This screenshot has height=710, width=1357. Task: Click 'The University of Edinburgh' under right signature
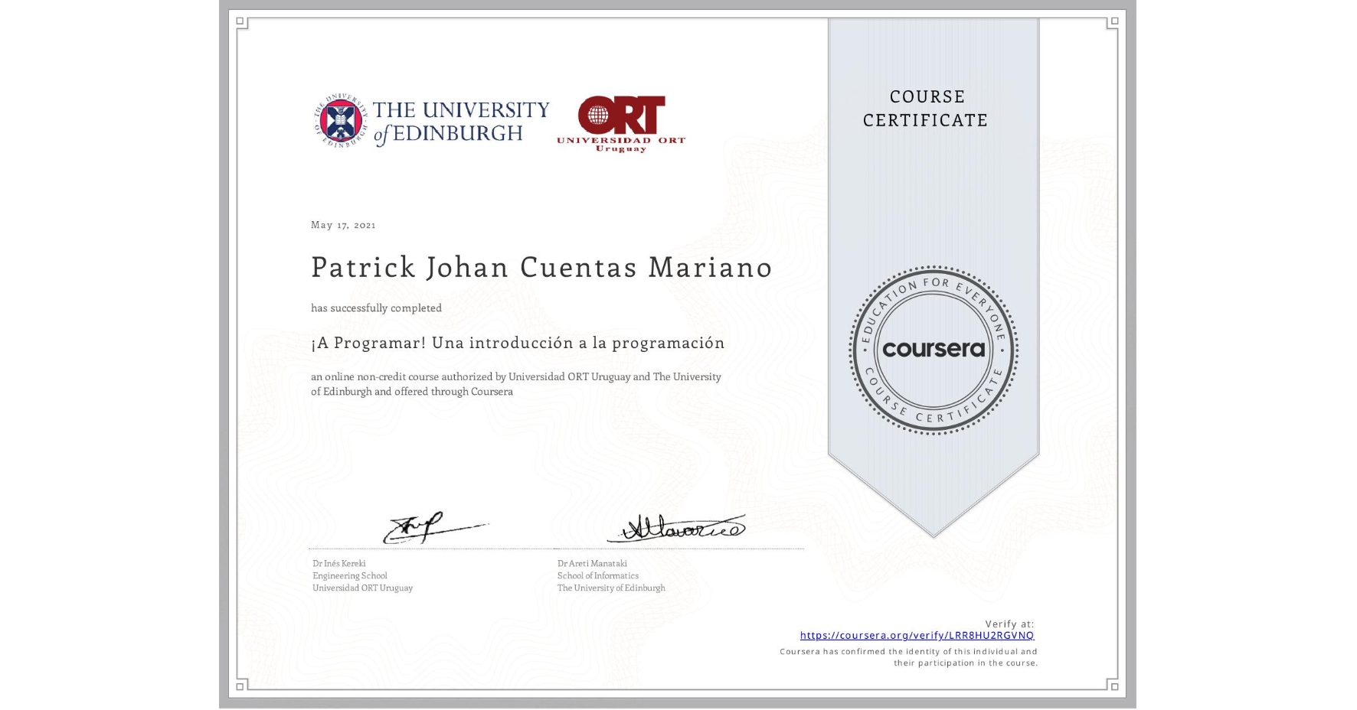pyautogui.click(x=611, y=588)
